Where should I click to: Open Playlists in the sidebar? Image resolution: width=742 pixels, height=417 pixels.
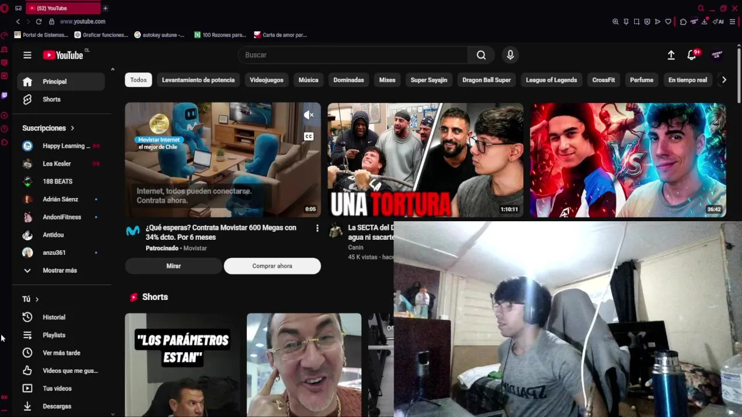61,335
